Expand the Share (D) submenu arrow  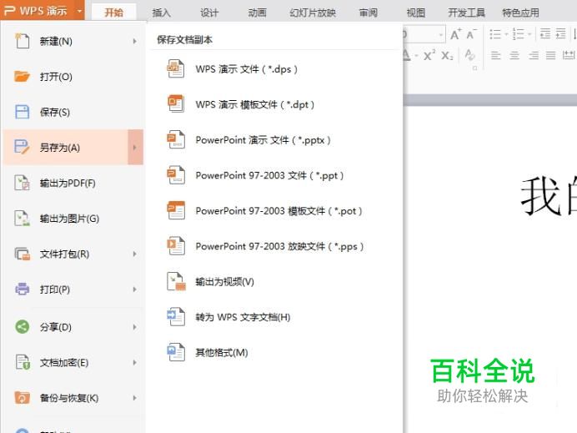pos(135,327)
